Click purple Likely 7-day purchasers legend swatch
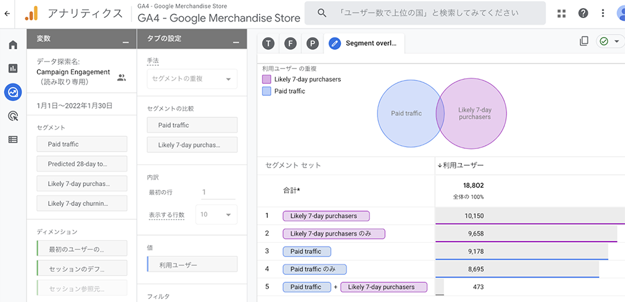The image size is (625, 302). [x=267, y=79]
